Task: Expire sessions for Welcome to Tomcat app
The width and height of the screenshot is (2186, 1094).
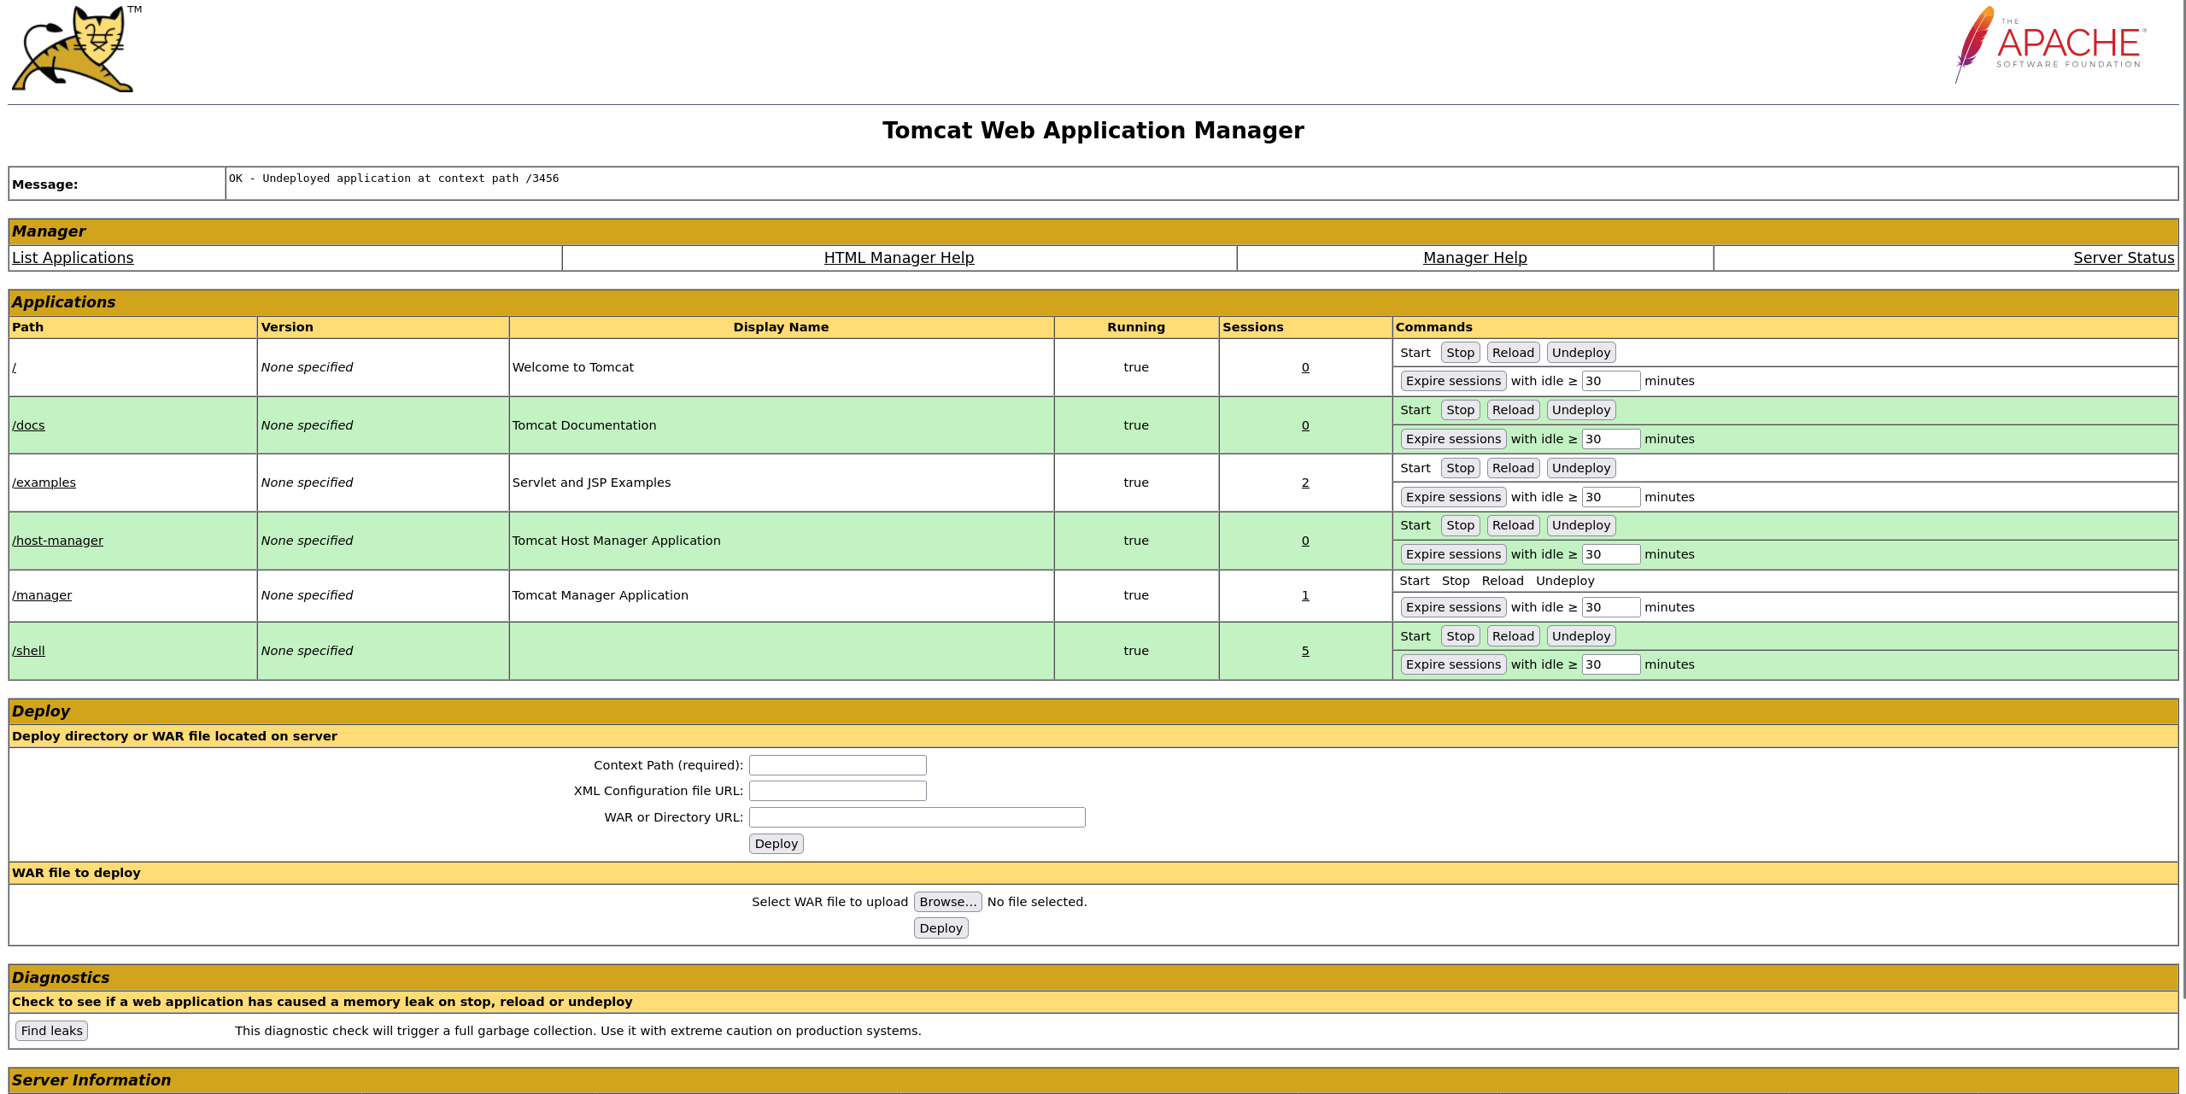Action: (x=1453, y=381)
